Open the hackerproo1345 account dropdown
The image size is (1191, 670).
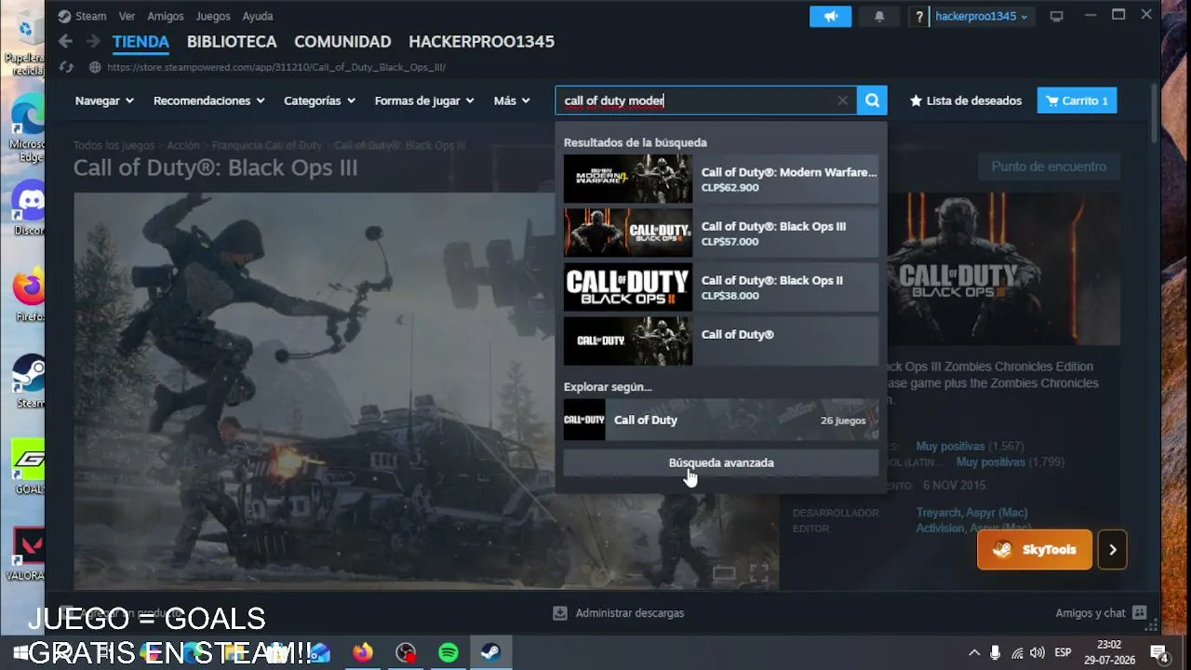pyautogui.click(x=982, y=17)
